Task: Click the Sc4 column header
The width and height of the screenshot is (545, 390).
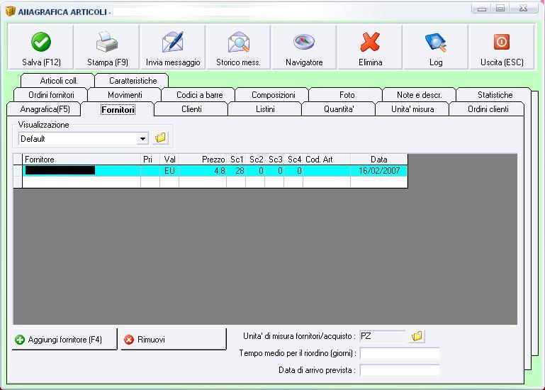Action: [293, 160]
